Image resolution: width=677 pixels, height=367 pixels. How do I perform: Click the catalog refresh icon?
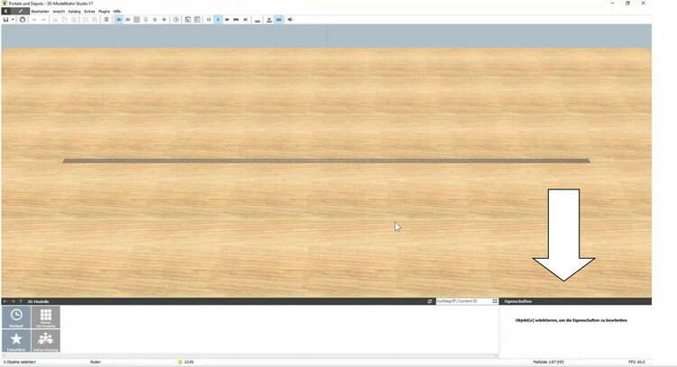430,301
